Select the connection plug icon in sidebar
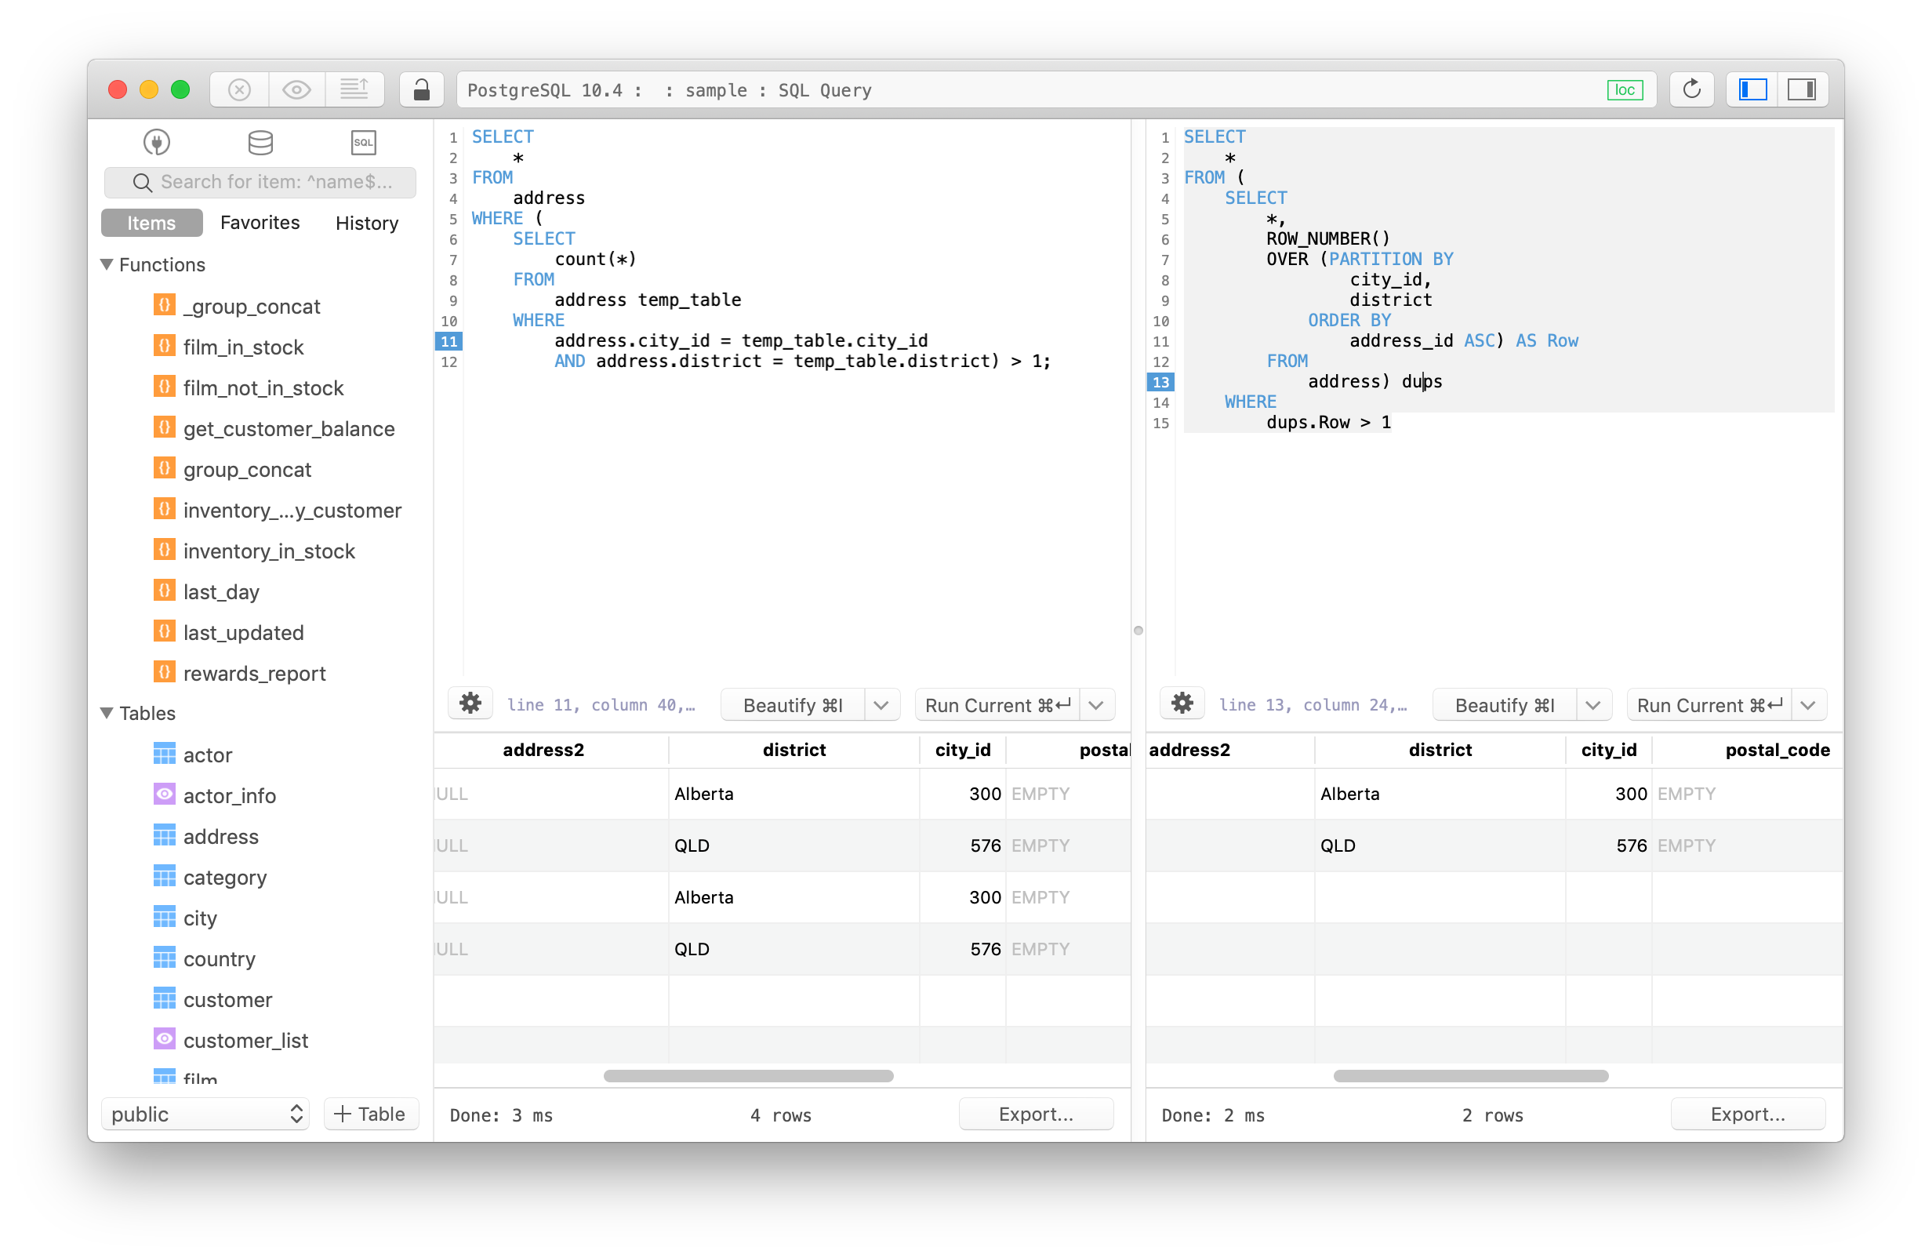 click(157, 142)
